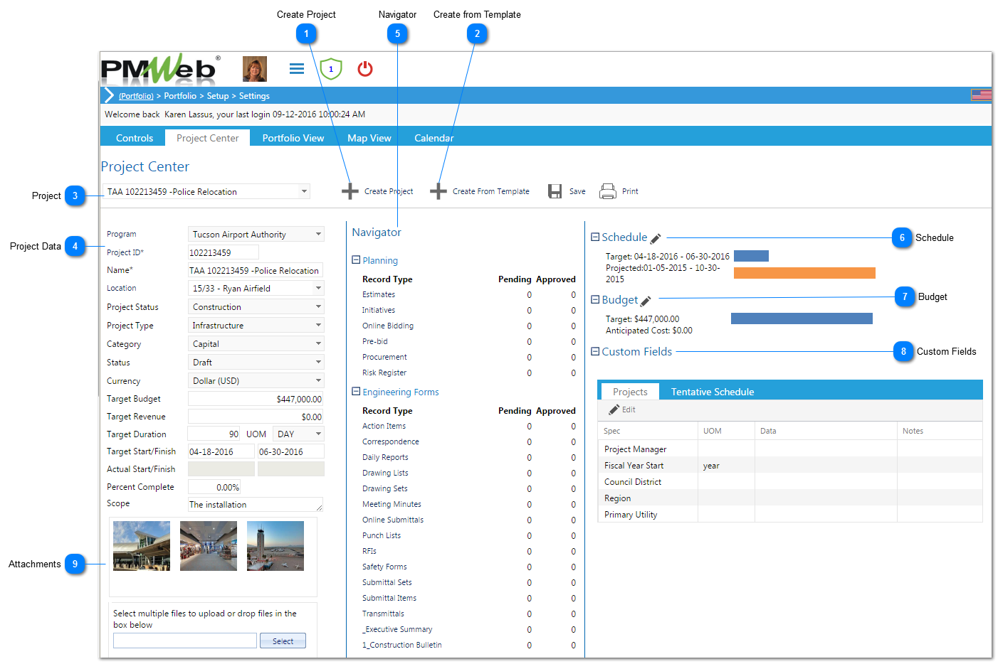This screenshot has width=998, height=664.
Task: Click the Percent Complete field
Action: pyautogui.click(x=214, y=487)
